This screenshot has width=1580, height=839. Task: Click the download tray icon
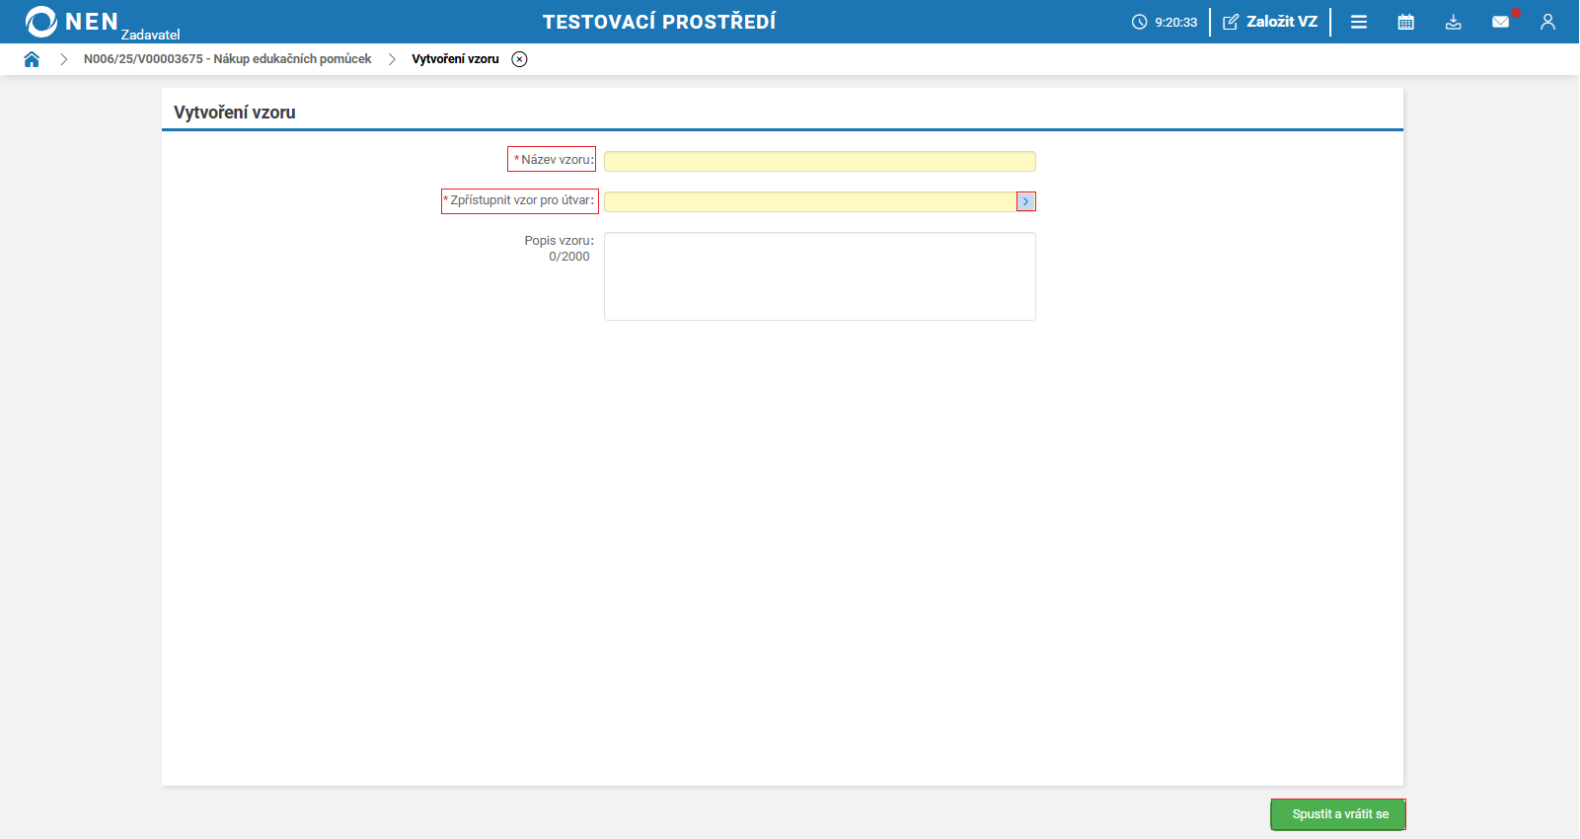point(1454,22)
